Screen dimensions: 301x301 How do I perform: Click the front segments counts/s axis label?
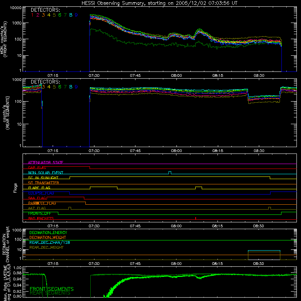point(3,39)
